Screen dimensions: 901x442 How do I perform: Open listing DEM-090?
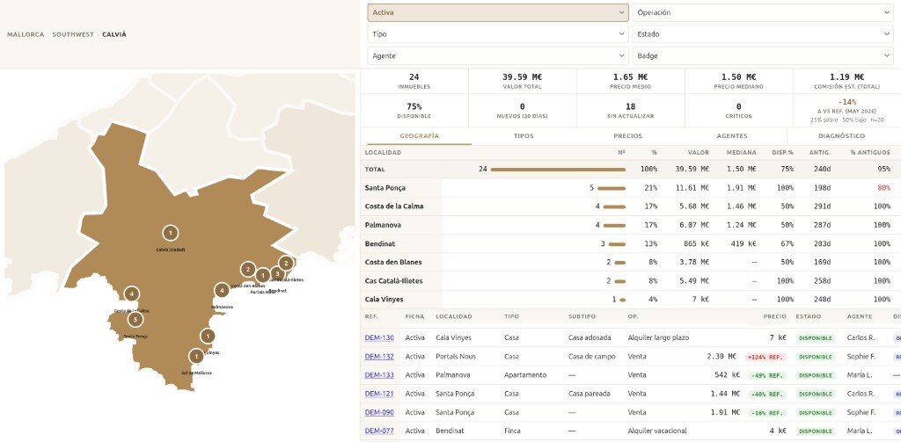click(x=379, y=412)
